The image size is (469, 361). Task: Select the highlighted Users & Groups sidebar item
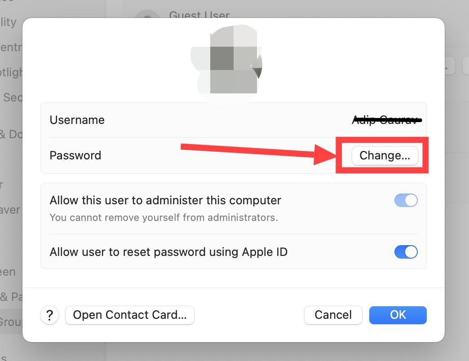(11, 322)
